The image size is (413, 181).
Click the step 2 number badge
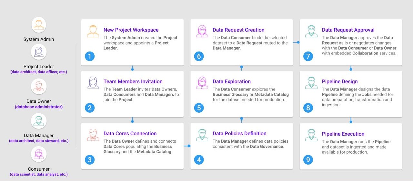90,108
